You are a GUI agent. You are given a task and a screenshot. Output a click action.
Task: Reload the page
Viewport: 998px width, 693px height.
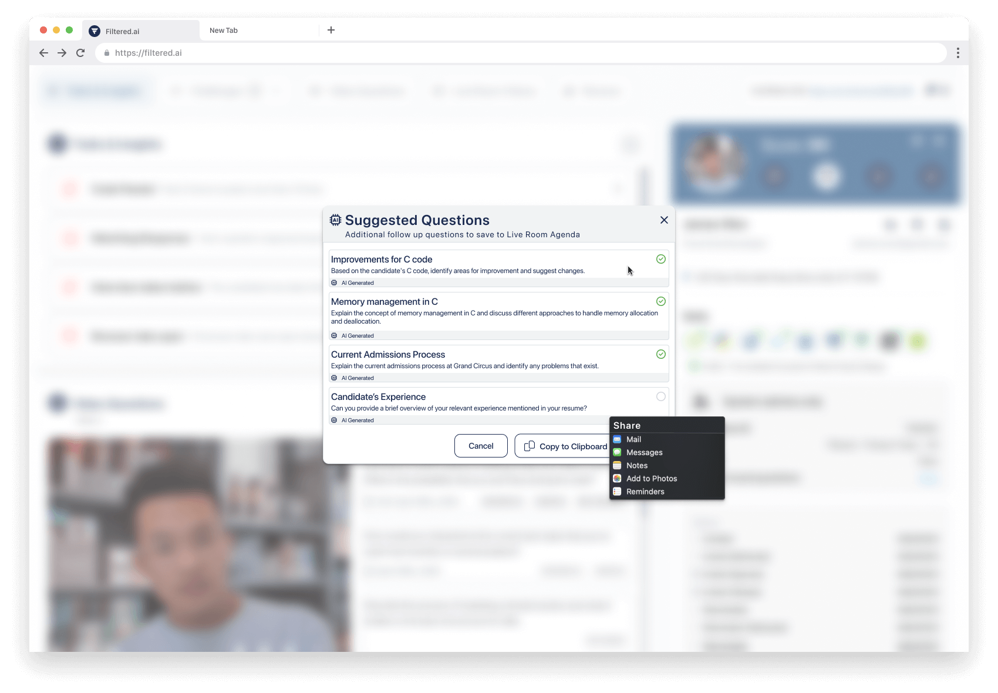[x=80, y=53]
